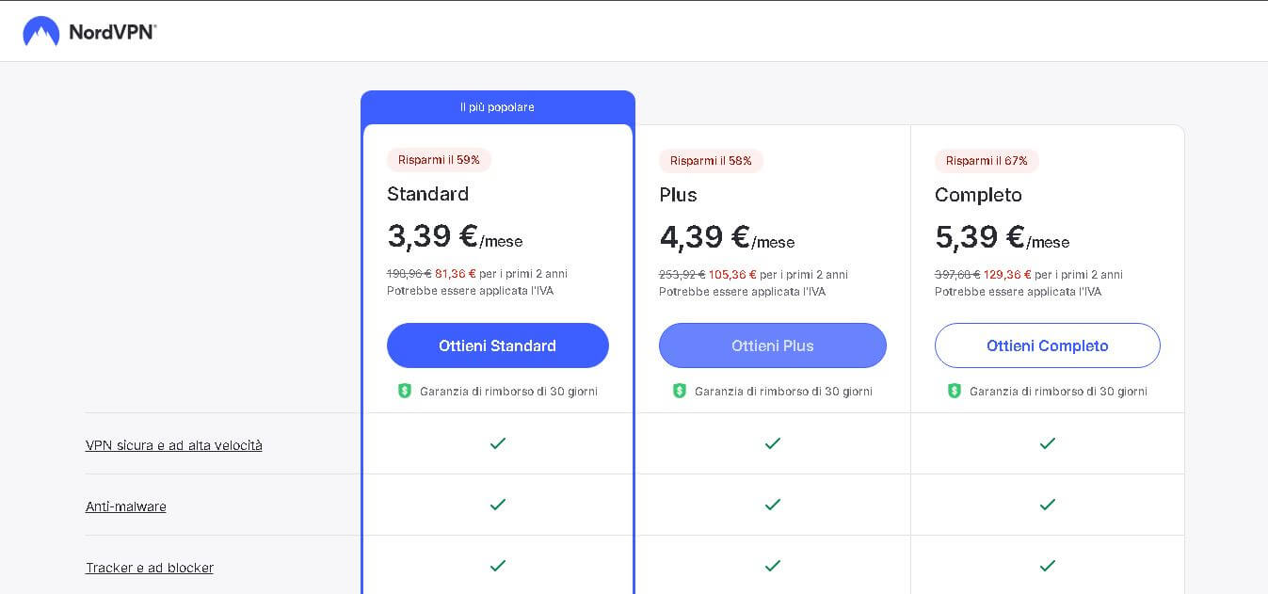Open the VPN sicura e ad alta velocità link

click(173, 445)
